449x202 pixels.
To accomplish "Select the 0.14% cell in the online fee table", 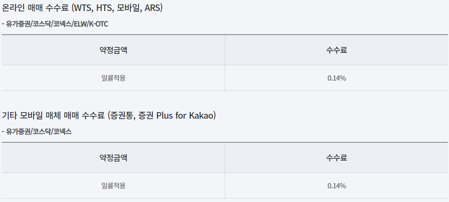I will tap(337, 78).
